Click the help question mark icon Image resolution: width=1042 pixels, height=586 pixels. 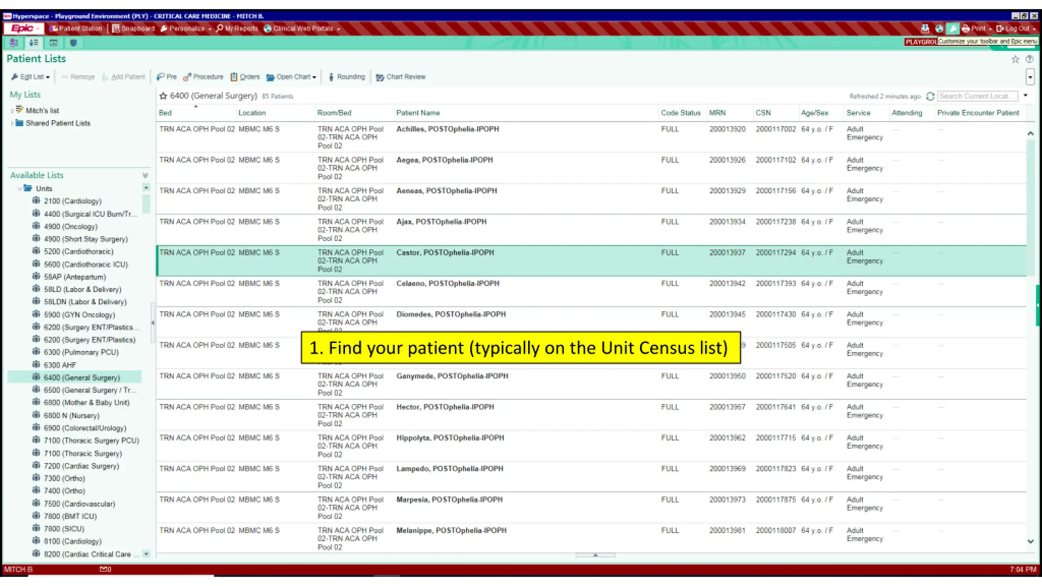click(1029, 59)
